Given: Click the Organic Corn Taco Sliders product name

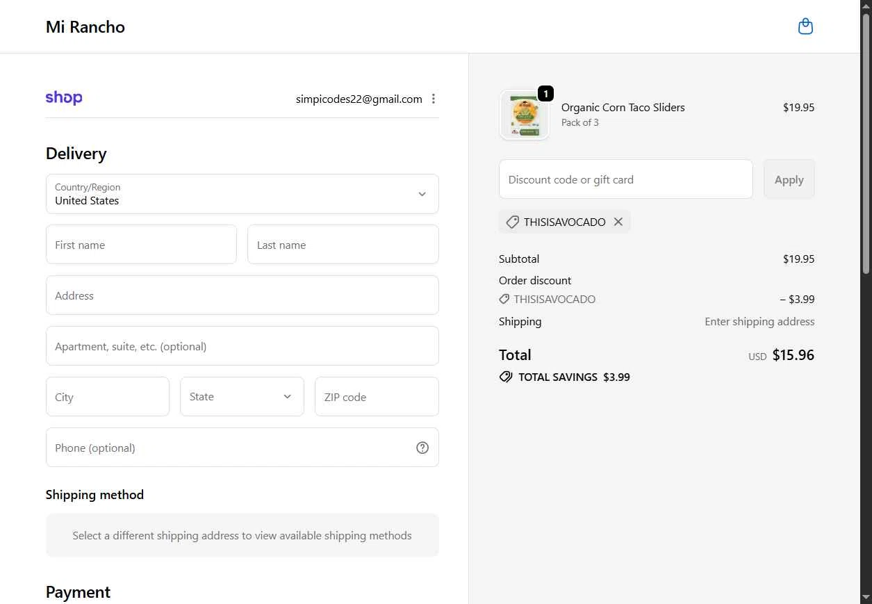Looking at the screenshot, I should [x=623, y=107].
